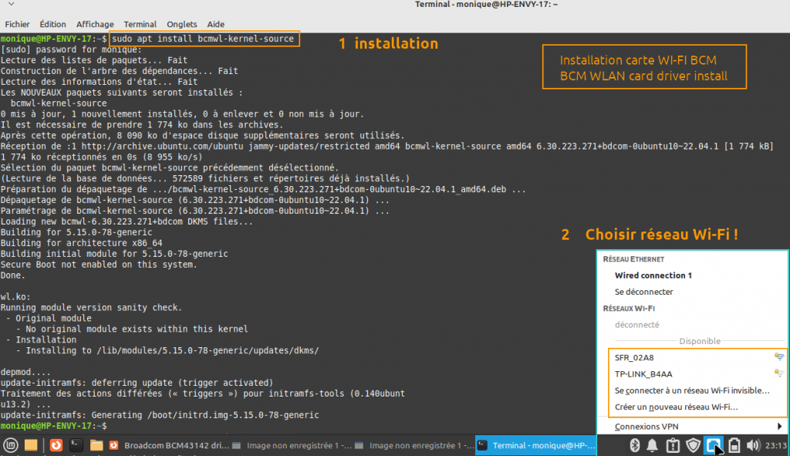
Task: Click Se déconnecter under wired connection
Action: coord(643,292)
